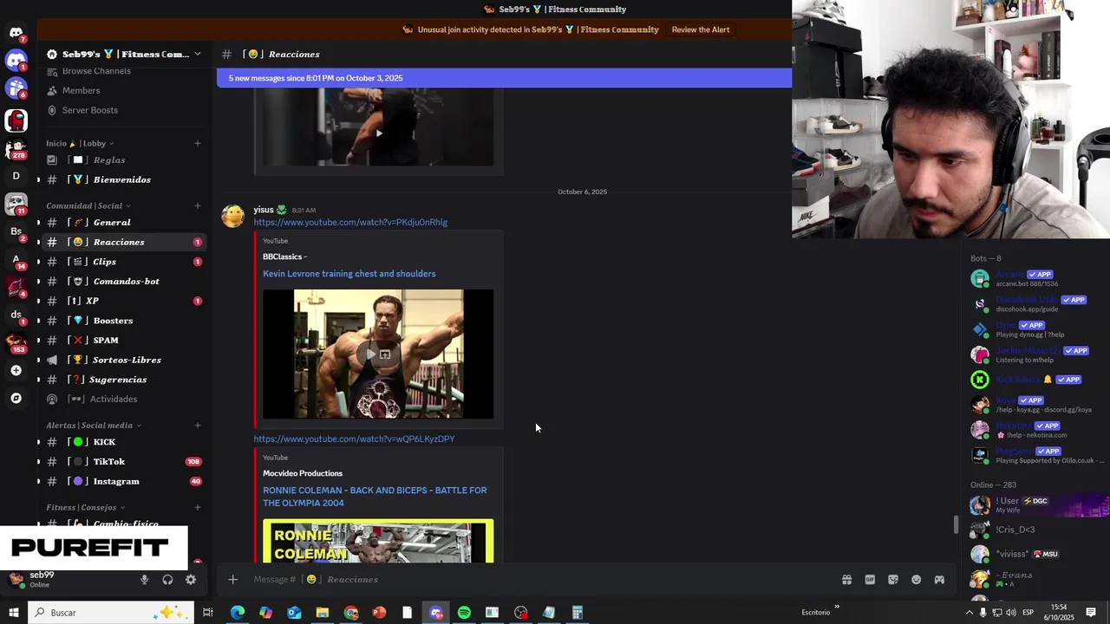Open Discord direct messages home icon

[x=16, y=33]
